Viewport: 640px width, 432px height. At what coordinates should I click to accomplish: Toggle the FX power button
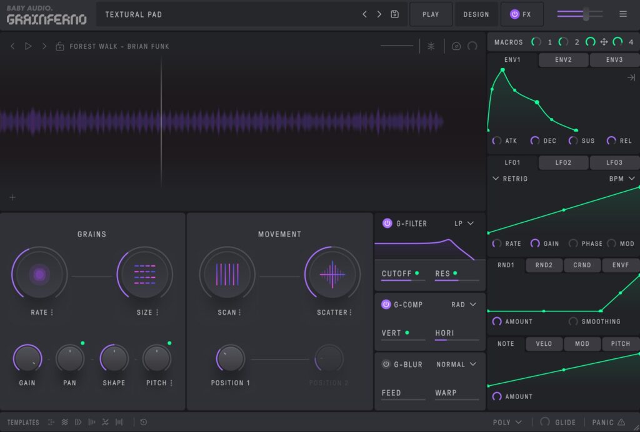514,14
